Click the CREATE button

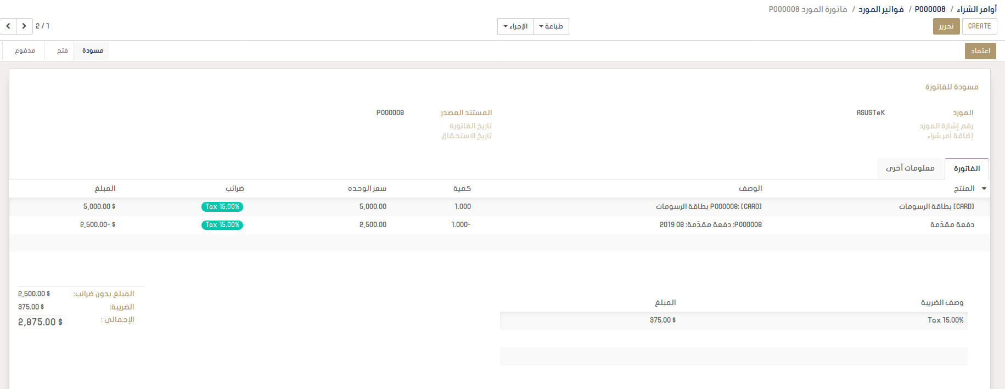(x=979, y=26)
